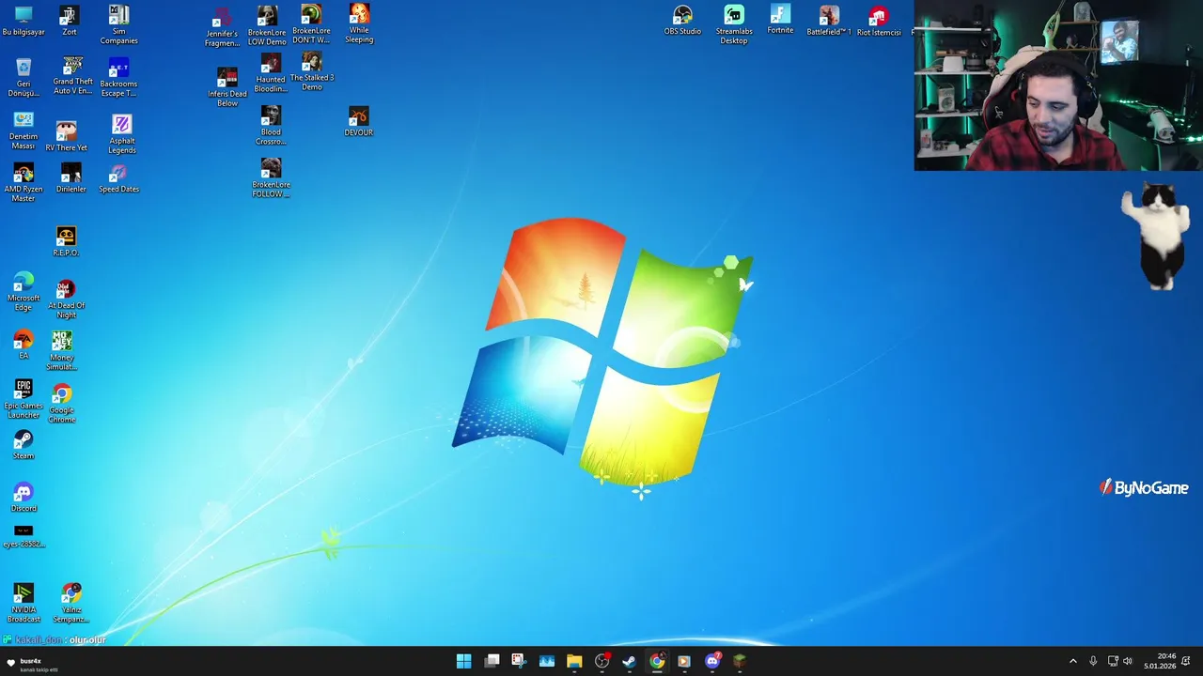Select the AMD Ryzen Master shortcut
The height and width of the screenshot is (676, 1203).
[23, 183]
